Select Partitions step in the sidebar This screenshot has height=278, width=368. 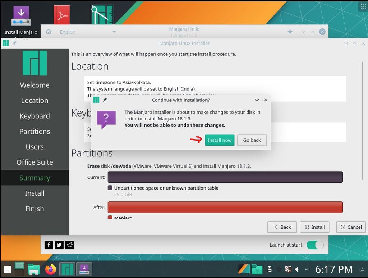pos(35,132)
